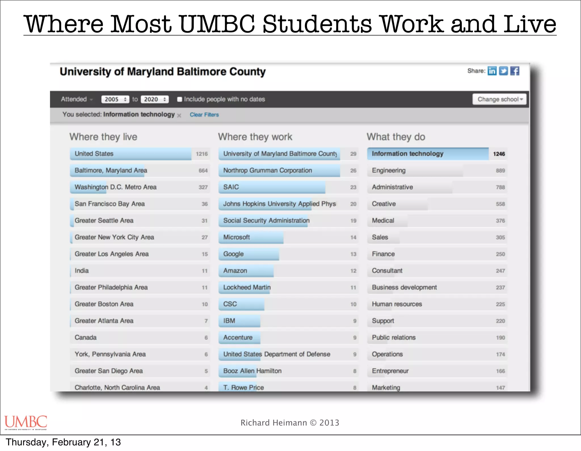
Task: Filter by SAIC employer
Action: coord(289,187)
